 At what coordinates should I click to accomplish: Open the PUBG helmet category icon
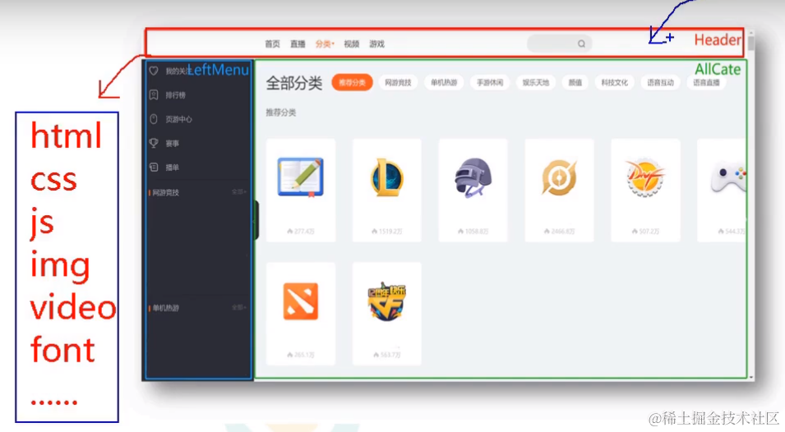coord(473,177)
